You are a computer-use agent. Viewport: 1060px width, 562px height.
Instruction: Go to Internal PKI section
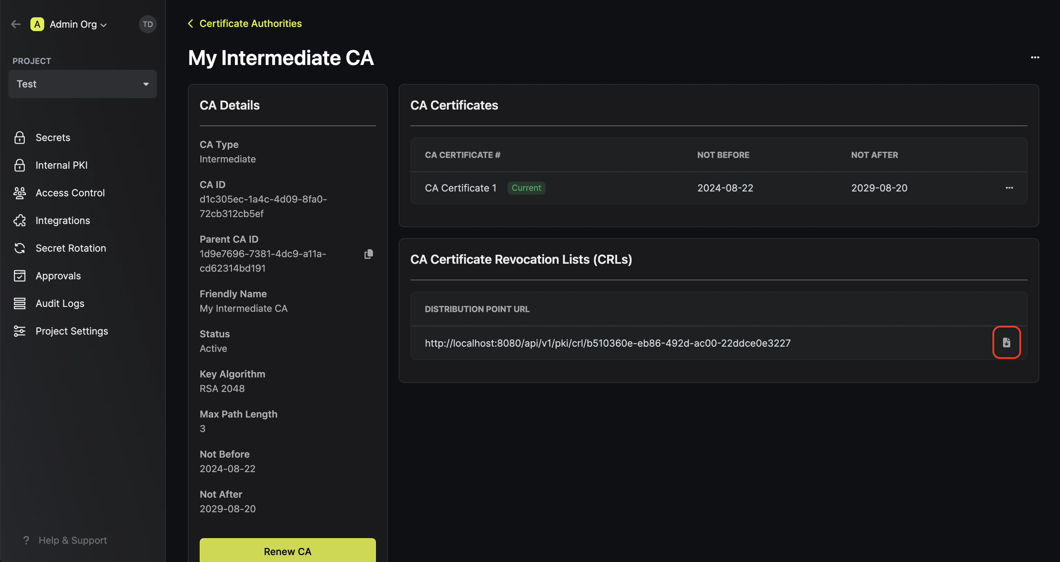pos(61,165)
